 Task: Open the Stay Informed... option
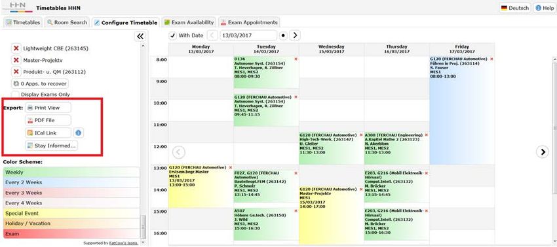(x=52, y=146)
